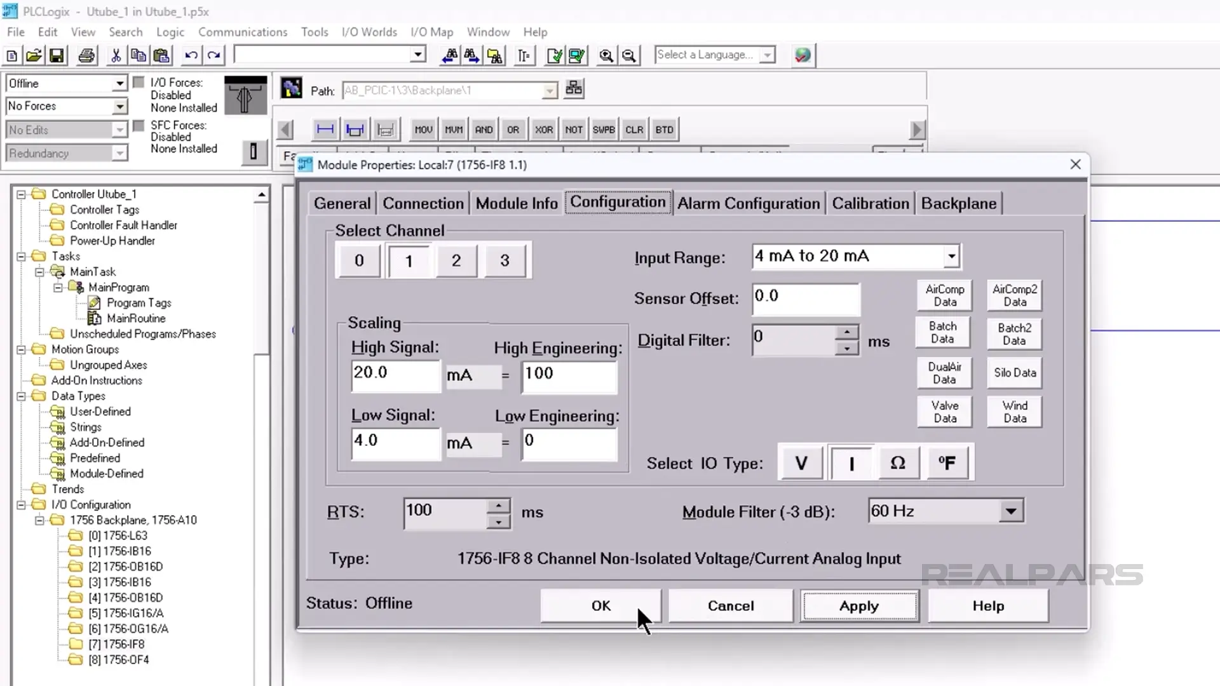1220x686 pixels.
Task: Switch to the Alarm Configuration tab
Action: pyautogui.click(x=749, y=203)
